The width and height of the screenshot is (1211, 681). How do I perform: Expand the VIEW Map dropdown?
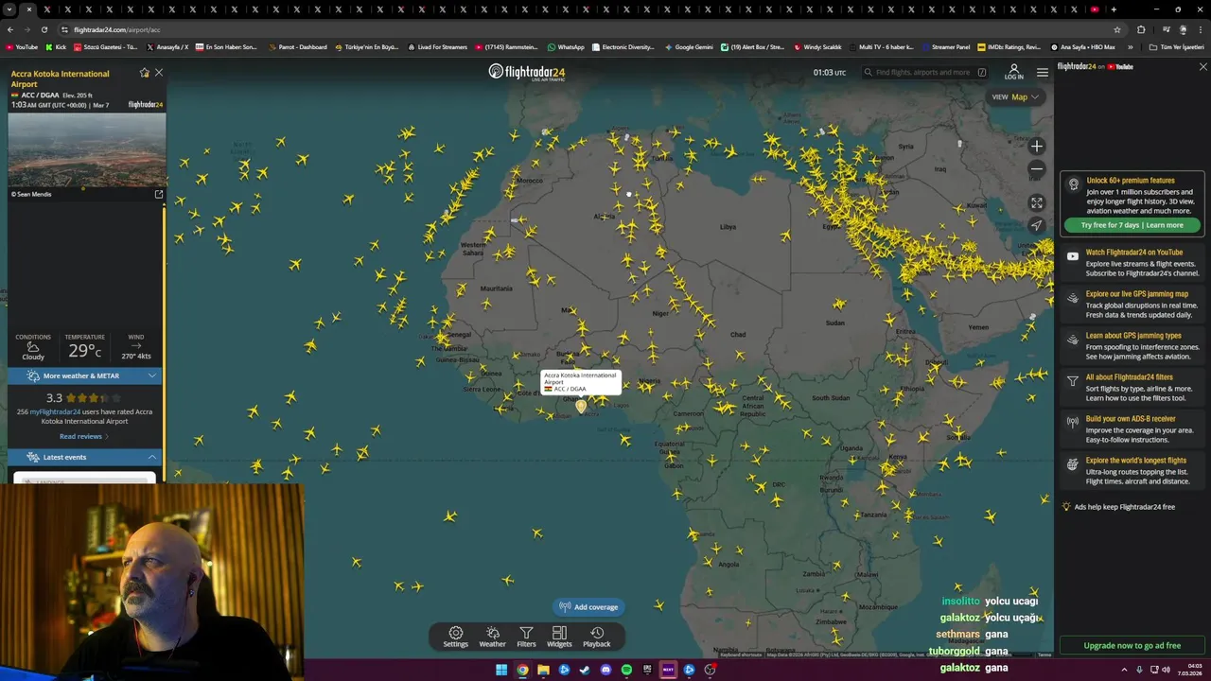(1014, 96)
